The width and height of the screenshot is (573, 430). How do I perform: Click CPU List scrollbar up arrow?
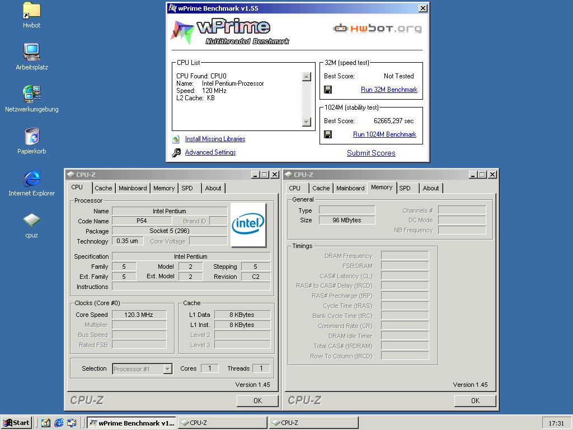(x=307, y=76)
